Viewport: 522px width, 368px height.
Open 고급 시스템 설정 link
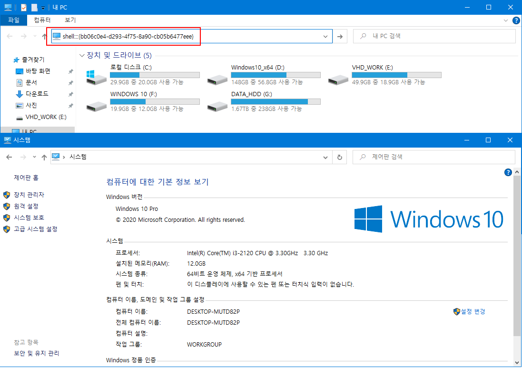tap(36, 229)
